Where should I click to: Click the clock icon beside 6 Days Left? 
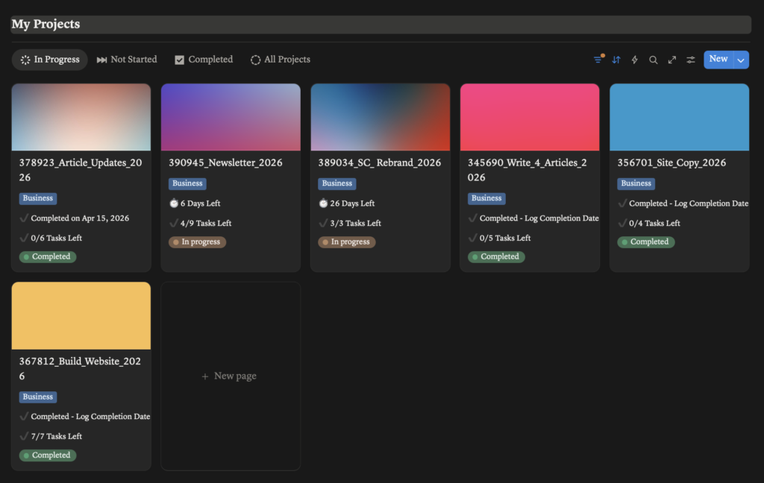click(x=174, y=203)
